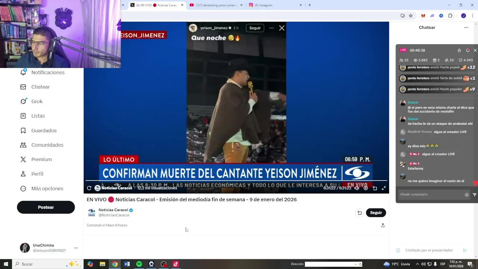
Task: Switch to dimeloking yeison jimenez YouTube tab
Action: [216, 5]
